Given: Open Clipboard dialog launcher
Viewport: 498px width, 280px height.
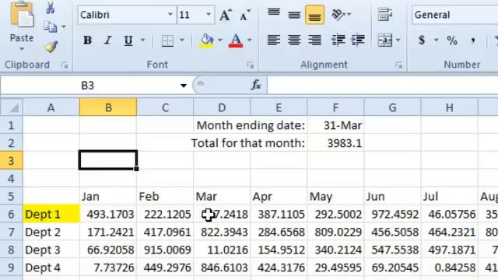Looking at the screenshot, I should tap(65, 65).
